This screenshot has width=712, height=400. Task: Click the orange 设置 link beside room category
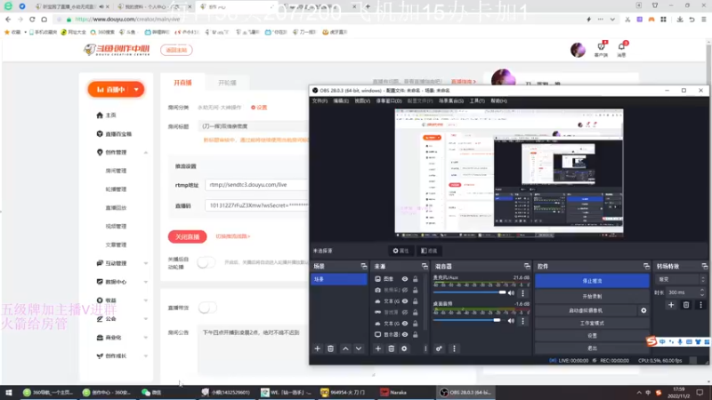click(x=259, y=108)
